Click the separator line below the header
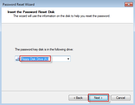The height and width of the screenshot is (105, 135). 67,23
